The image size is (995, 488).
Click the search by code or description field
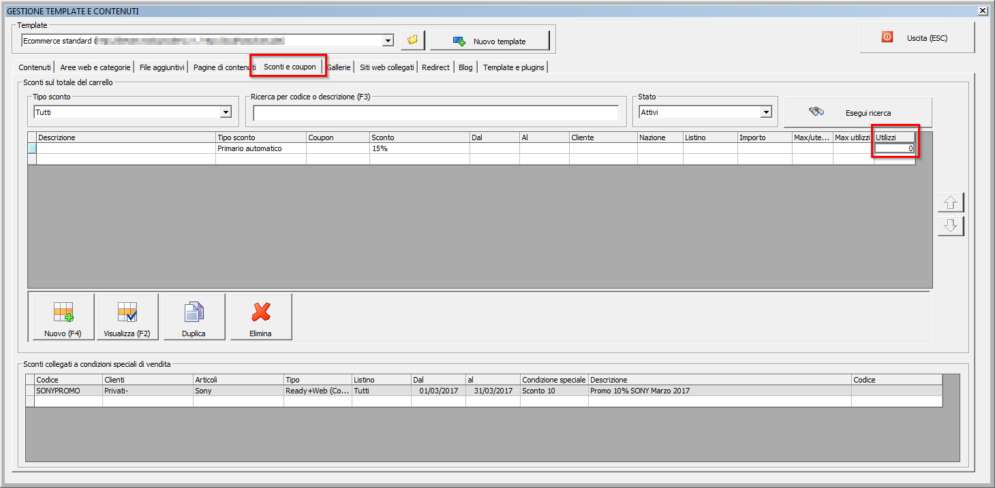tap(435, 112)
